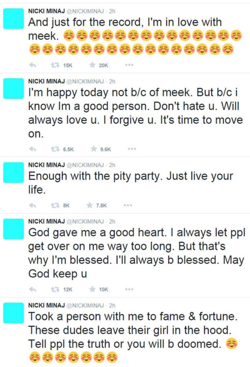Viewport: 250px width, 367px height.
Task: Open @NICKIMINAJ handle on the "fame & fortune" tweet
Action: [85, 305]
